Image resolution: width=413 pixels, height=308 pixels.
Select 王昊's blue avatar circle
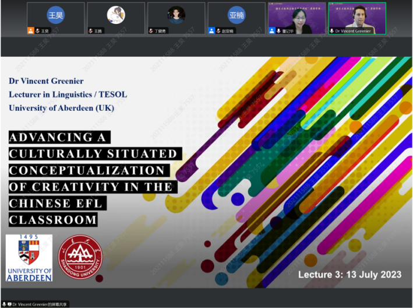tap(56, 15)
